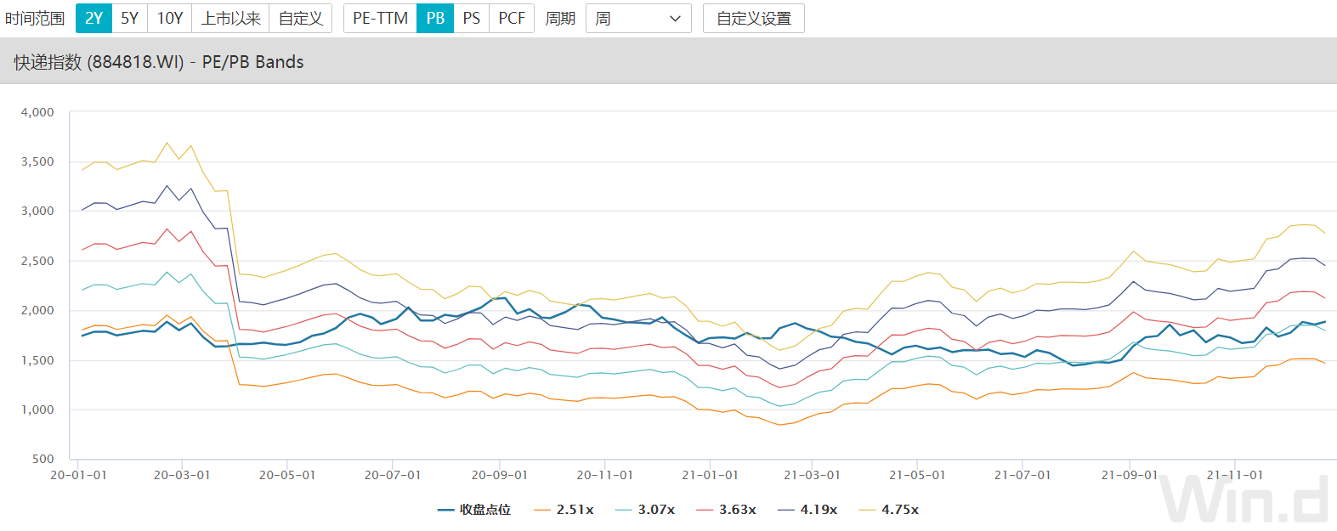Switch time range to 10Y
The image size is (1337, 531).
[x=170, y=19]
